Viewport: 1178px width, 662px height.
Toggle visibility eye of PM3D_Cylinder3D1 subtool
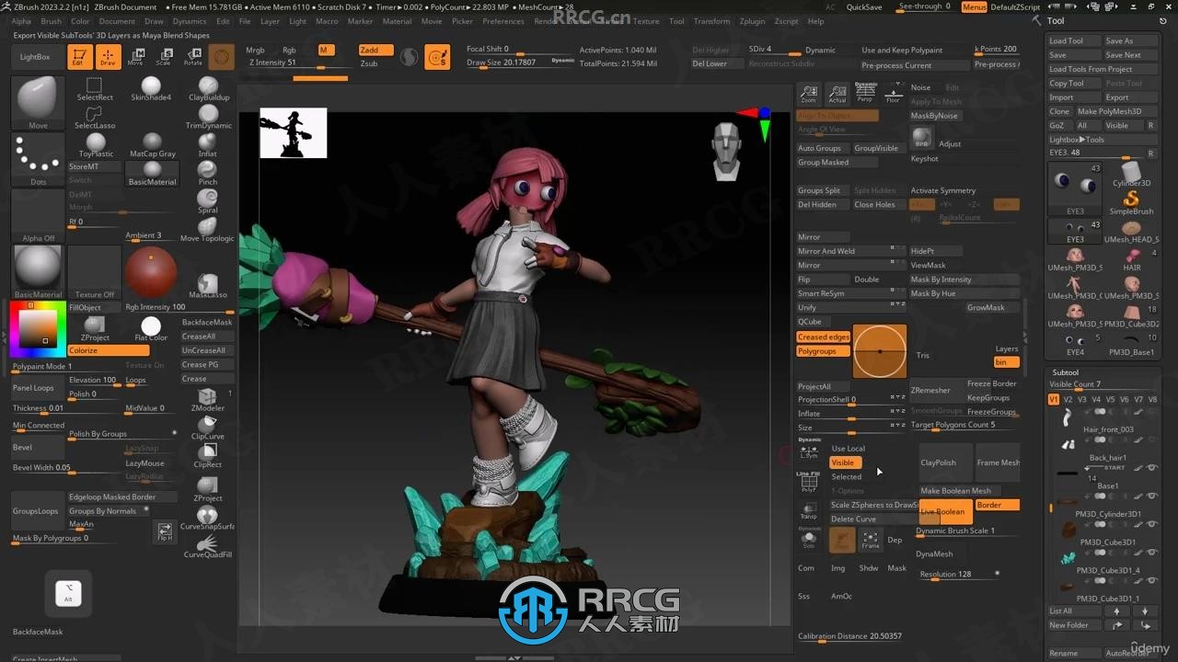(1150, 497)
